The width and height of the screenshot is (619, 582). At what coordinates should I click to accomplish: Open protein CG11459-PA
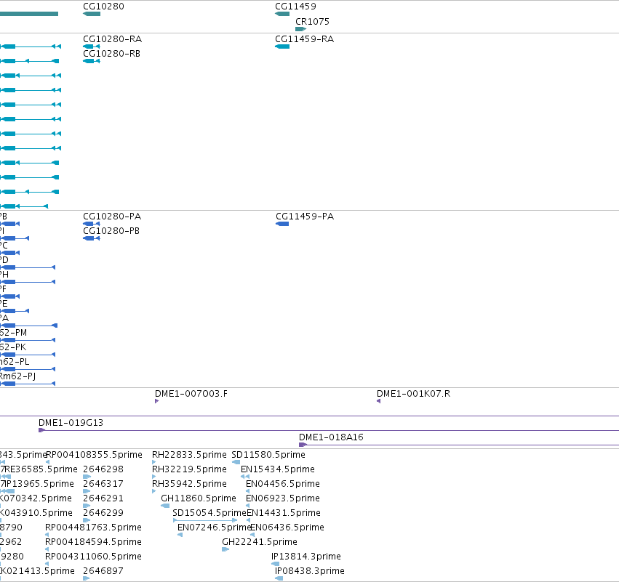point(305,217)
